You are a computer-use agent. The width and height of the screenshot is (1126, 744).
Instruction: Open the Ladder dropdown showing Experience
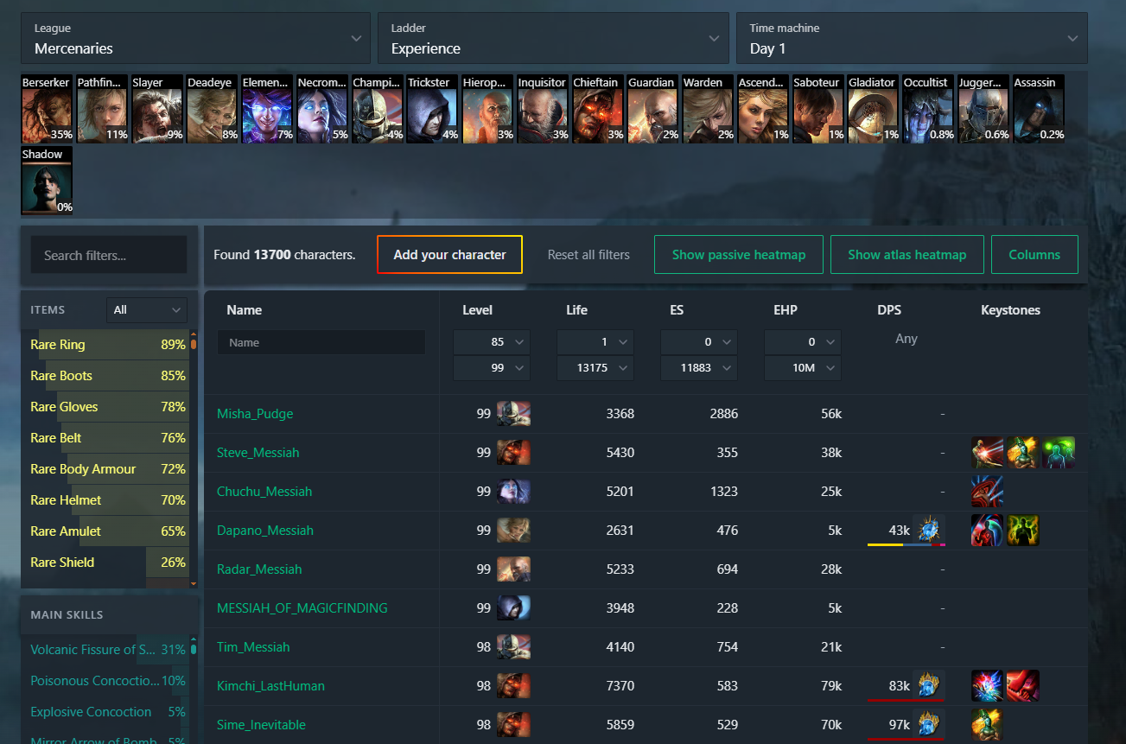(x=552, y=38)
